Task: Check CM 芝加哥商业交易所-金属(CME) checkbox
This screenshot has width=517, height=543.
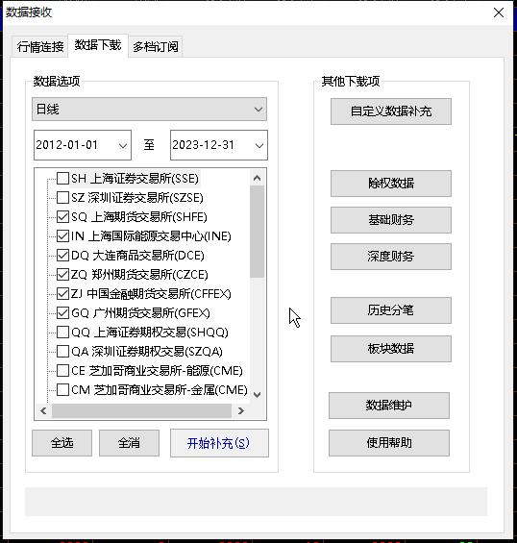Action: (x=62, y=390)
